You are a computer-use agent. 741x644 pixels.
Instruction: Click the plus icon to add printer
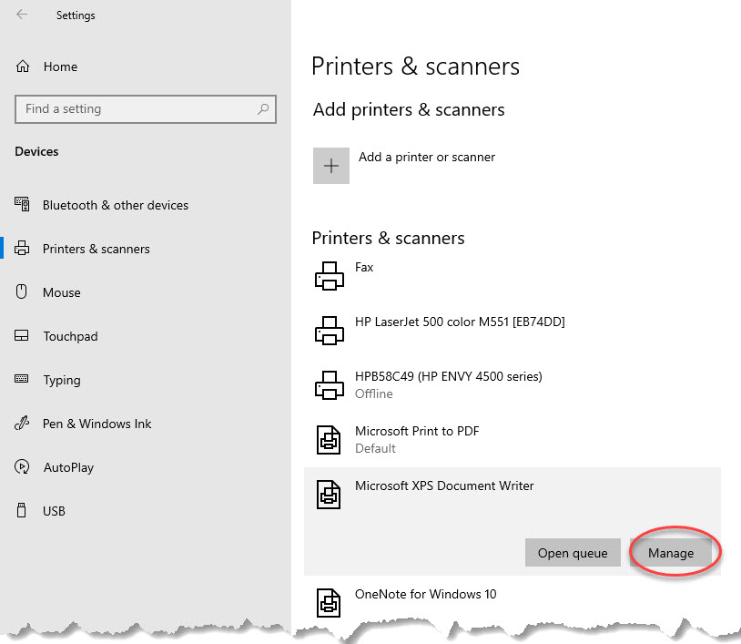click(331, 166)
